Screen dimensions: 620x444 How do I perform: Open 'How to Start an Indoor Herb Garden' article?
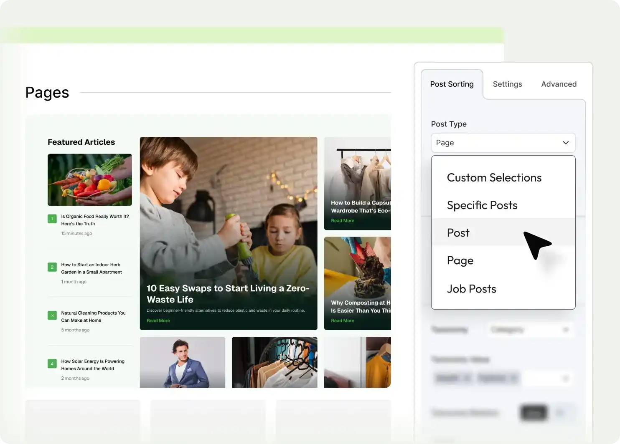click(x=91, y=268)
